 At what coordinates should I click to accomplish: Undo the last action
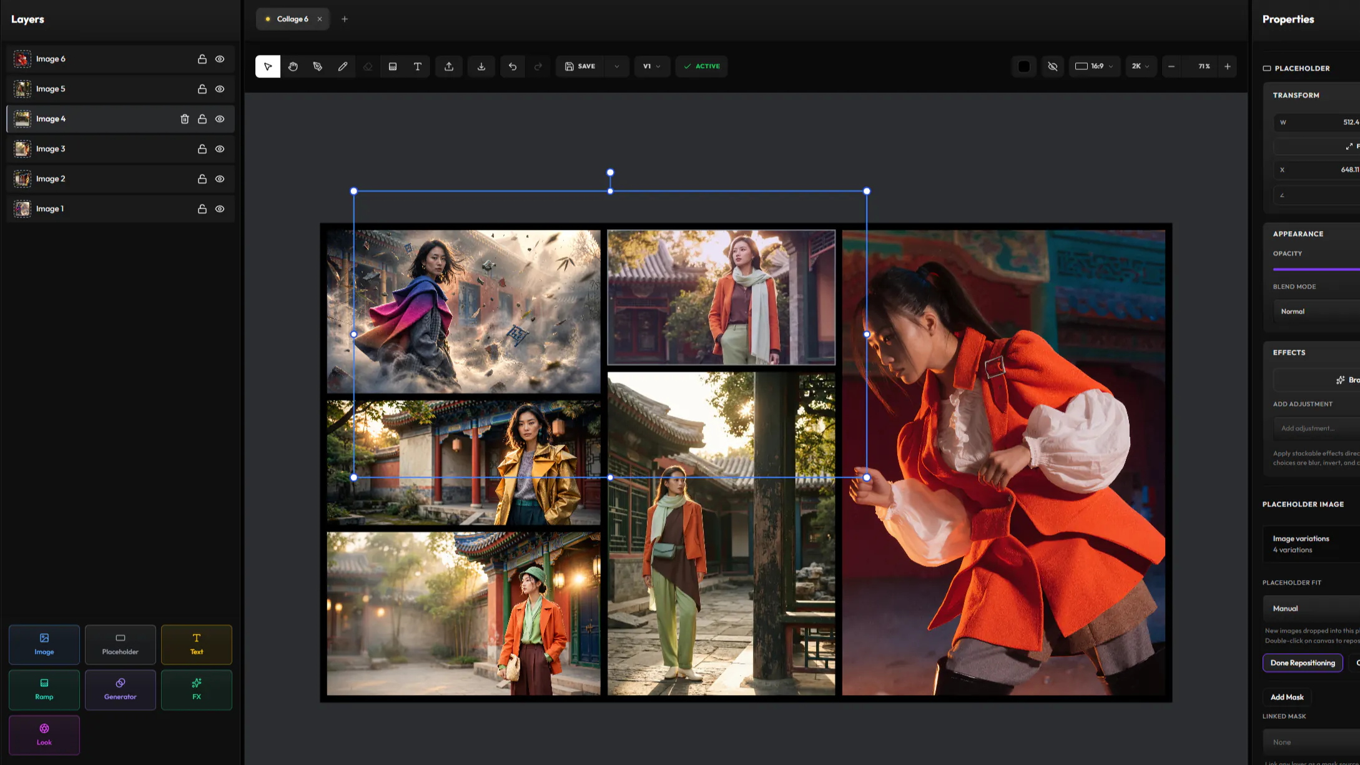point(513,66)
